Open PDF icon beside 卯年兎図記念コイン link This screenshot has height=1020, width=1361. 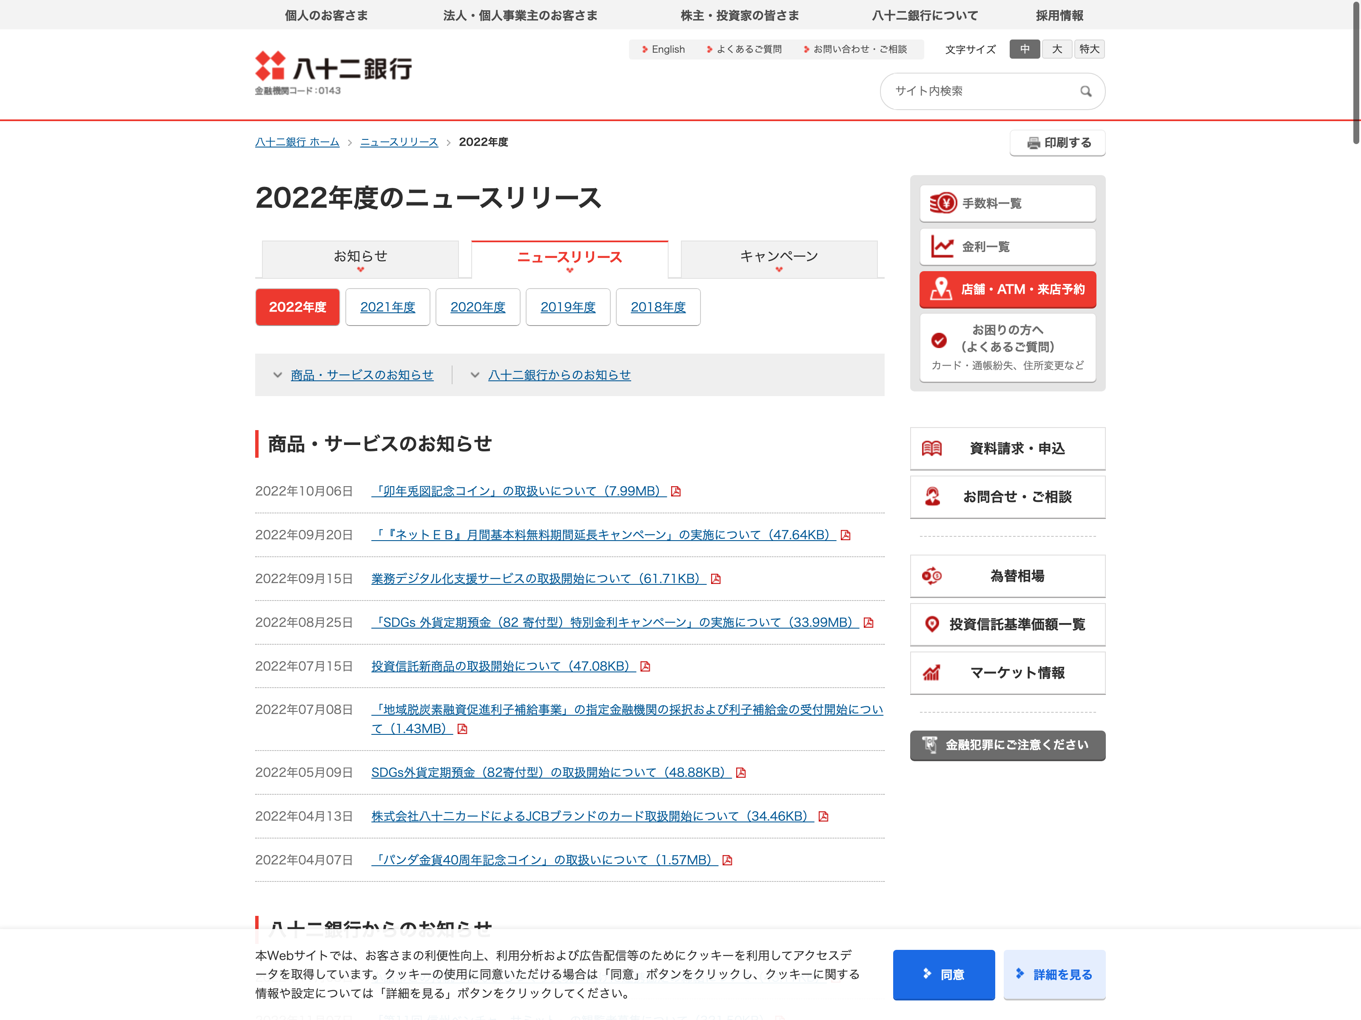[x=675, y=491]
